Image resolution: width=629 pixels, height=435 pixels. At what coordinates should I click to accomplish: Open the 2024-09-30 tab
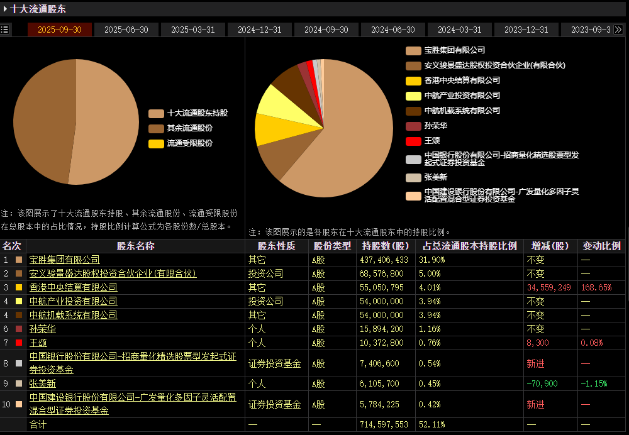pos(326,30)
